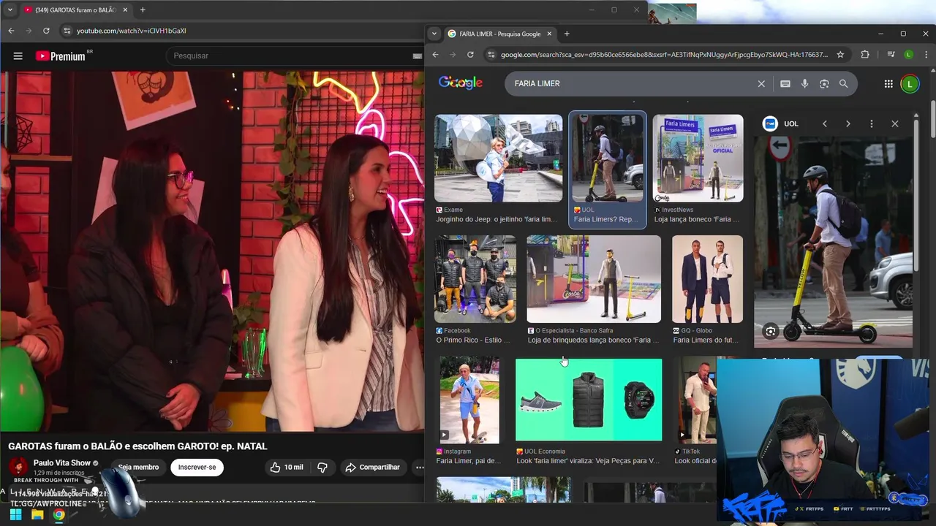Screen dimensions: 936x526
Task: Open YouTube hamburger guide menu
Action: tap(18, 56)
